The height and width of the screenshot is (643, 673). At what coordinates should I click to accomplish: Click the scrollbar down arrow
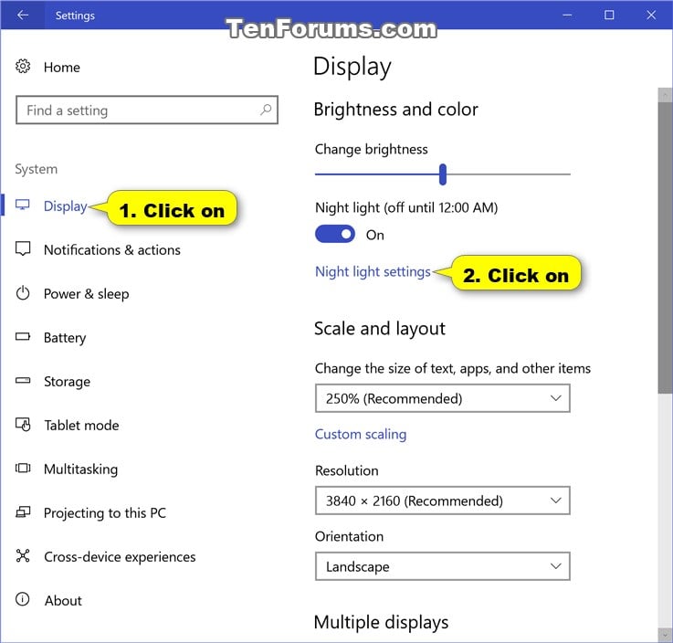click(665, 636)
